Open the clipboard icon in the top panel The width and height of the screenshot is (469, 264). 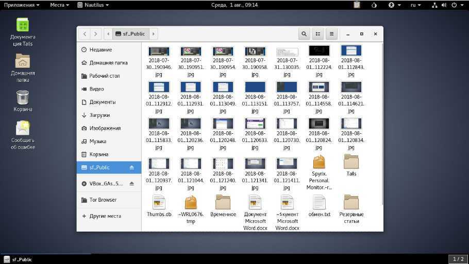(357, 5)
